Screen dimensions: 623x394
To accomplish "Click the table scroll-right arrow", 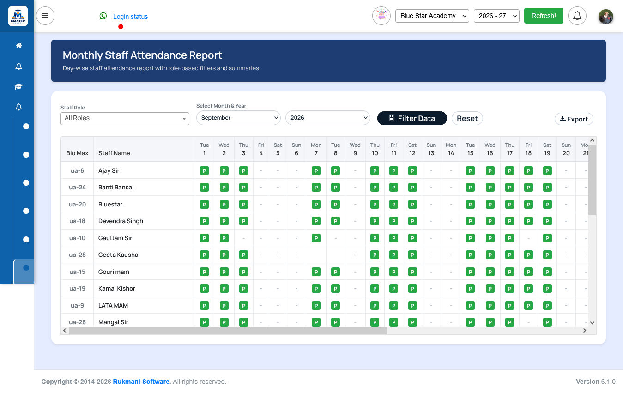I will click(x=584, y=330).
